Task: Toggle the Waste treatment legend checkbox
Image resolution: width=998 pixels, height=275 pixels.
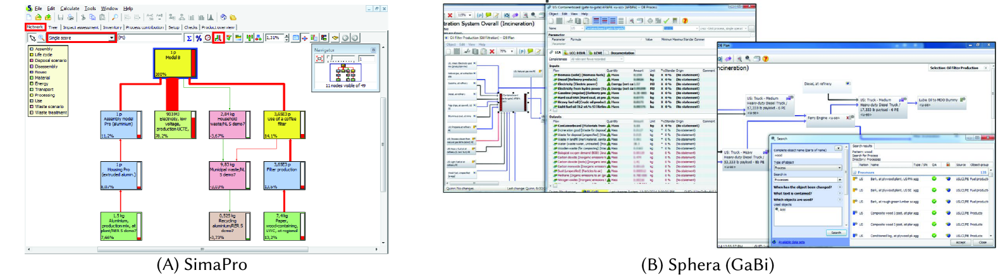Action: pos(32,113)
